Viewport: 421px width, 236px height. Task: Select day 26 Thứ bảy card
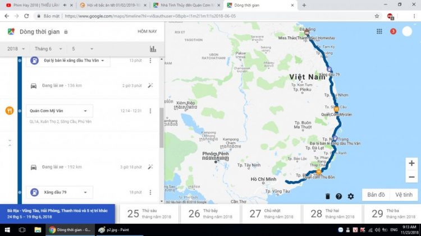(x=210, y=214)
